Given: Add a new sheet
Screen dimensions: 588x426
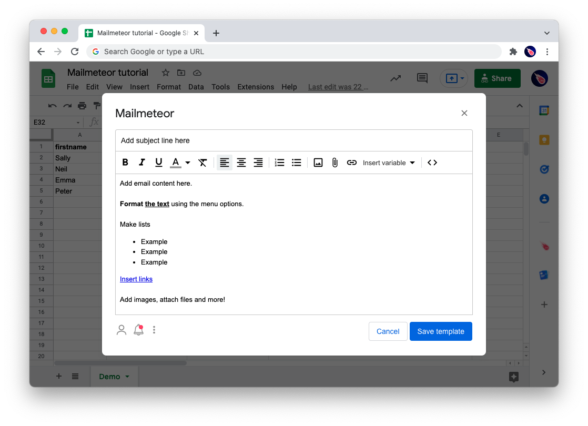Looking at the screenshot, I should point(59,376).
